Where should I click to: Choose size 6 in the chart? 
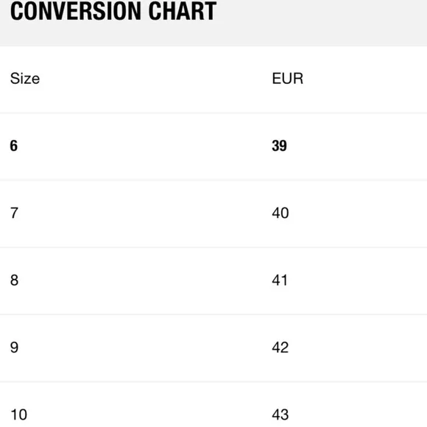coord(14,146)
